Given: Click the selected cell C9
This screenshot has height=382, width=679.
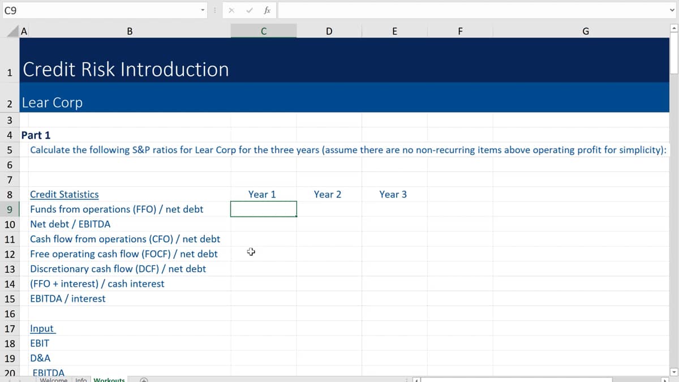Looking at the screenshot, I should (x=264, y=209).
